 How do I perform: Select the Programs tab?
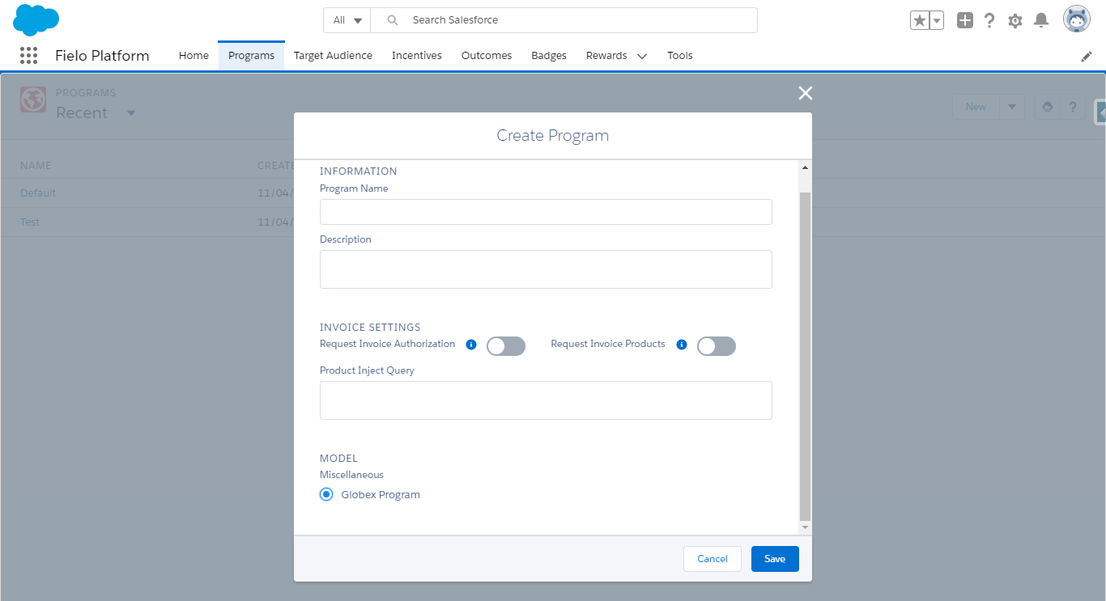click(251, 56)
